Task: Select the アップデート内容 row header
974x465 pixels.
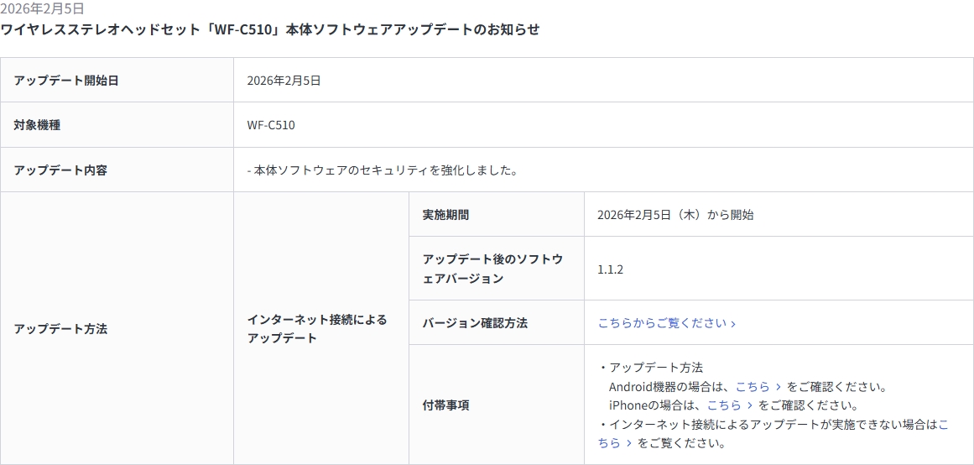Action: [x=60, y=170]
